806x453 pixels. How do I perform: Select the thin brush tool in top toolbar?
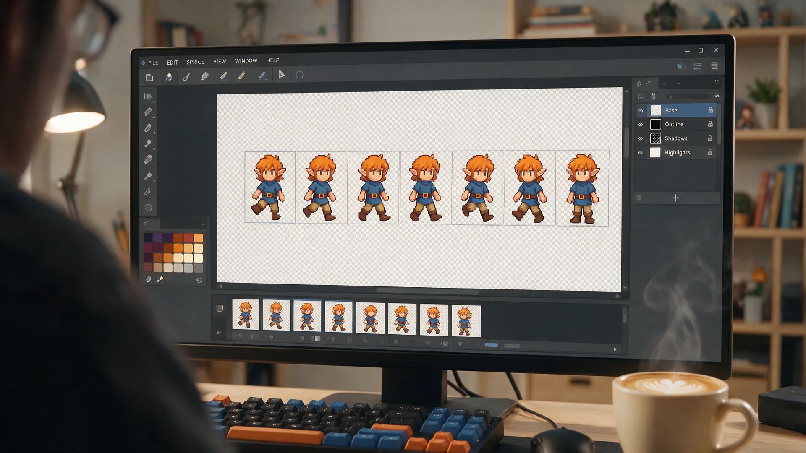(x=187, y=76)
